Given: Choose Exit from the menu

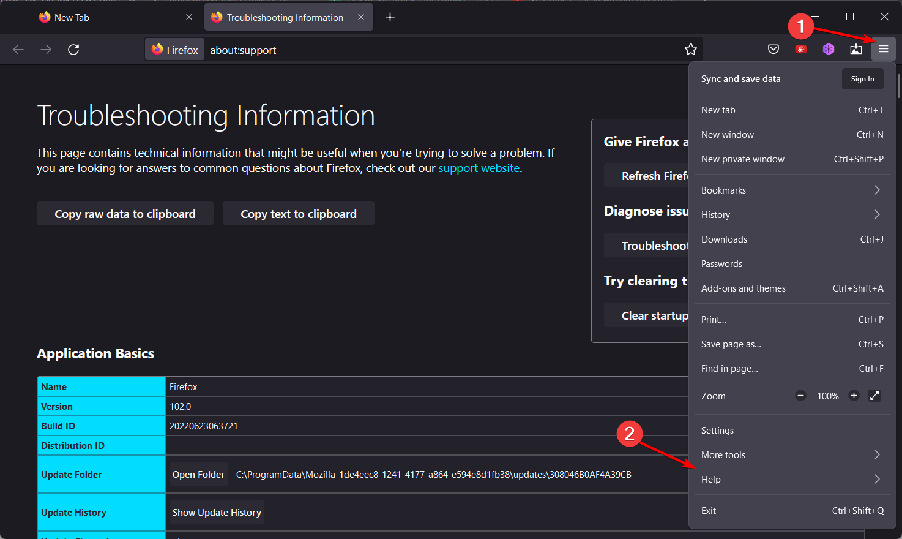Looking at the screenshot, I should tap(792, 511).
